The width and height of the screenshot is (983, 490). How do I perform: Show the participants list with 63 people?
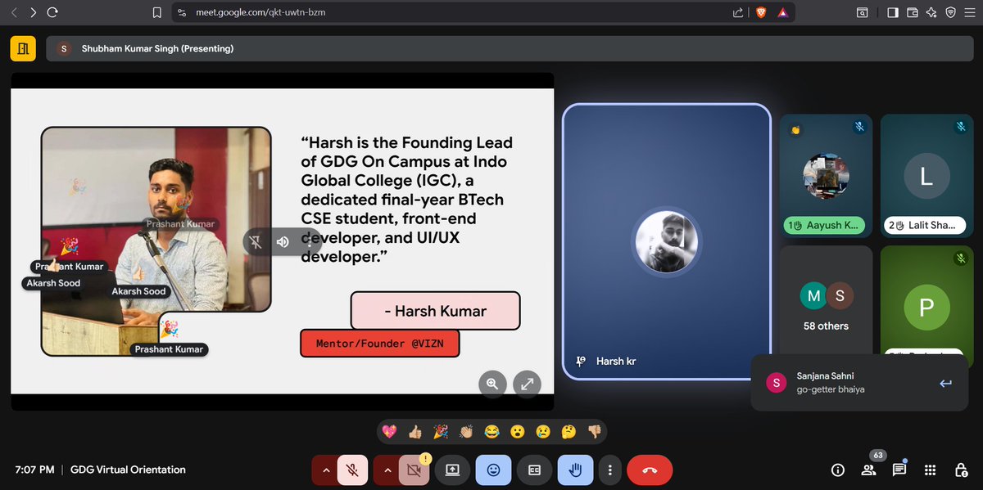(868, 470)
